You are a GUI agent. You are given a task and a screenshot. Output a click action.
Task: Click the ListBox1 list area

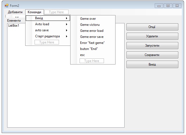[66, 83]
